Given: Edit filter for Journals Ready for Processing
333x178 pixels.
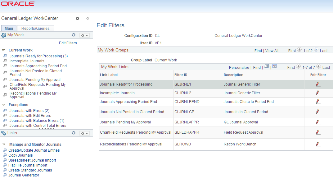Looking at the screenshot, I should pyautogui.click(x=318, y=84).
